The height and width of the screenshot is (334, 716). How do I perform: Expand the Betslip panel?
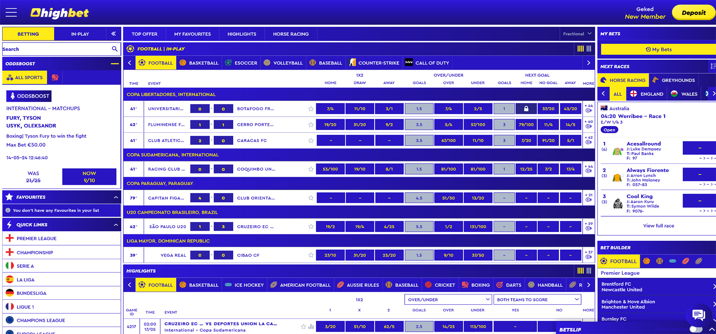point(712,329)
